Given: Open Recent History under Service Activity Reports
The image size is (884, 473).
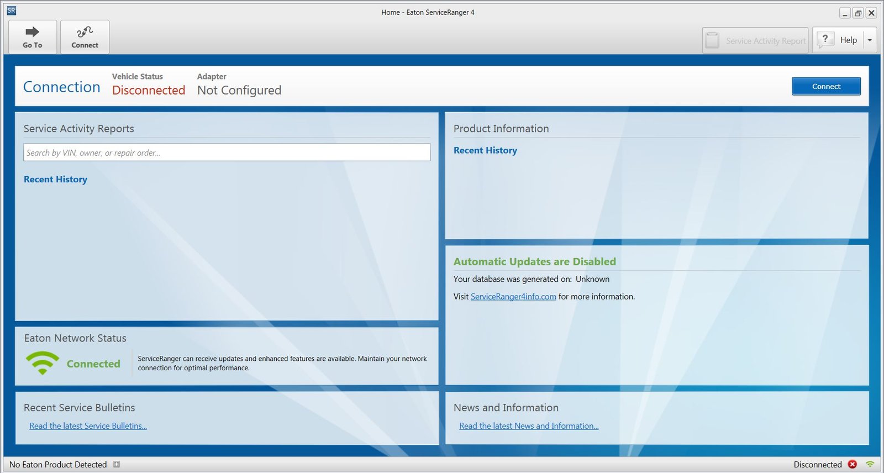Looking at the screenshot, I should pyautogui.click(x=55, y=179).
